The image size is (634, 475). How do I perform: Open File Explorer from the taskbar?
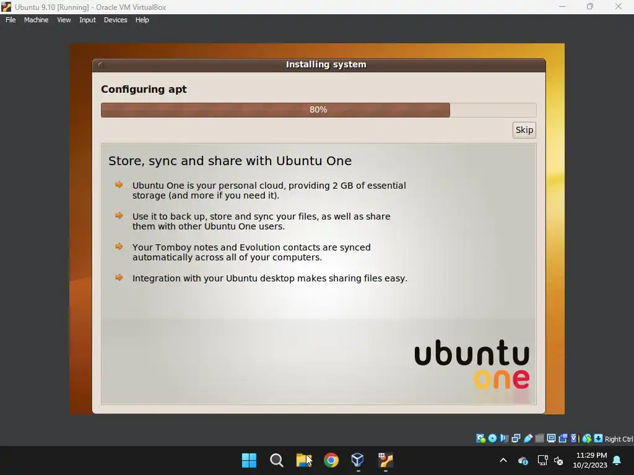point(303,460)
